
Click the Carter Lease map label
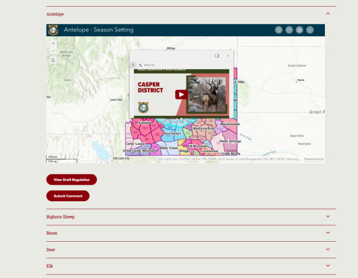[134, 144]
